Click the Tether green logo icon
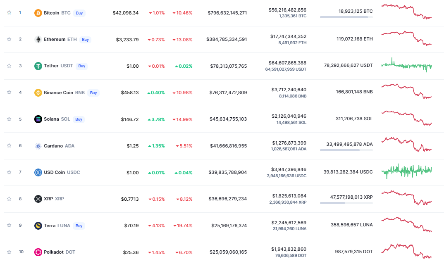The height and width of the screenshot is (259, 444). [38, 66]
